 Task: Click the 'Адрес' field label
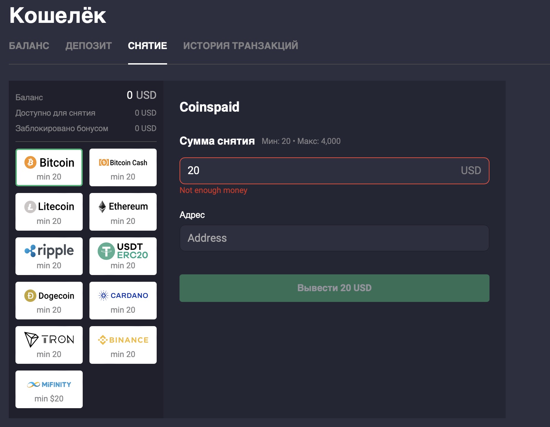tap(192, 215)
